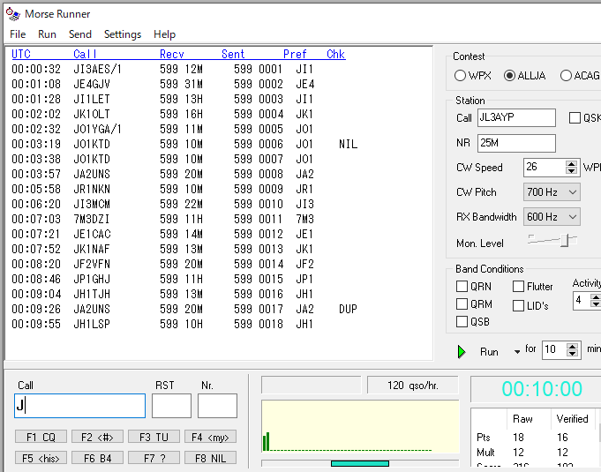Click the green Run play arrow

click(x=462, y=352)
